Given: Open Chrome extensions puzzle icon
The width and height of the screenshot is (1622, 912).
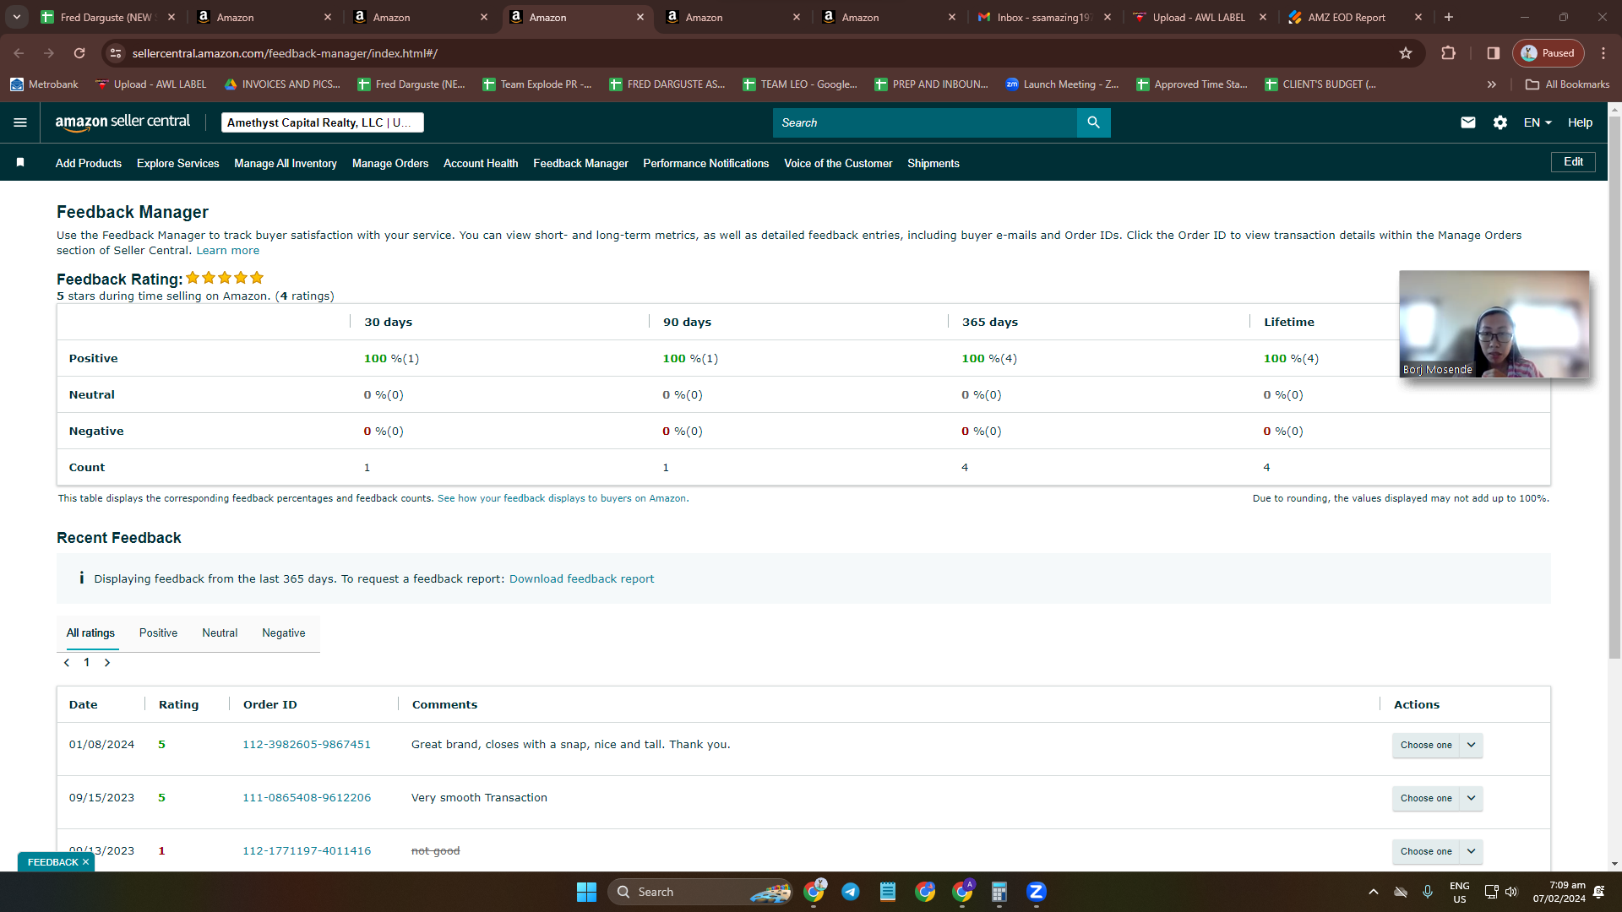Looking at the screenshot, I should pyautogui.click(x=1448, y=53).
